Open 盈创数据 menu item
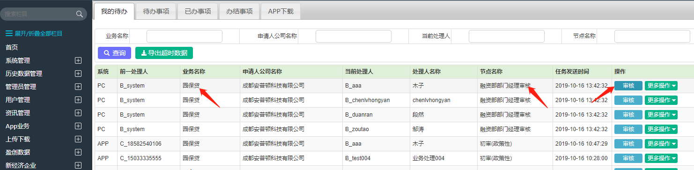This screenshot has width=694, height=170. (18, 152)
